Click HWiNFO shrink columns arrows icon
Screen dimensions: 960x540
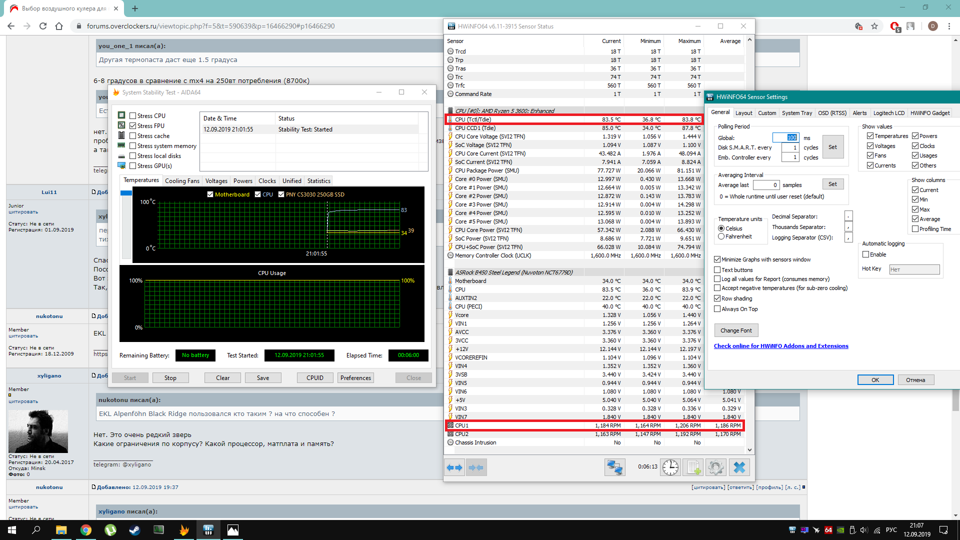[x=476, y=467]
